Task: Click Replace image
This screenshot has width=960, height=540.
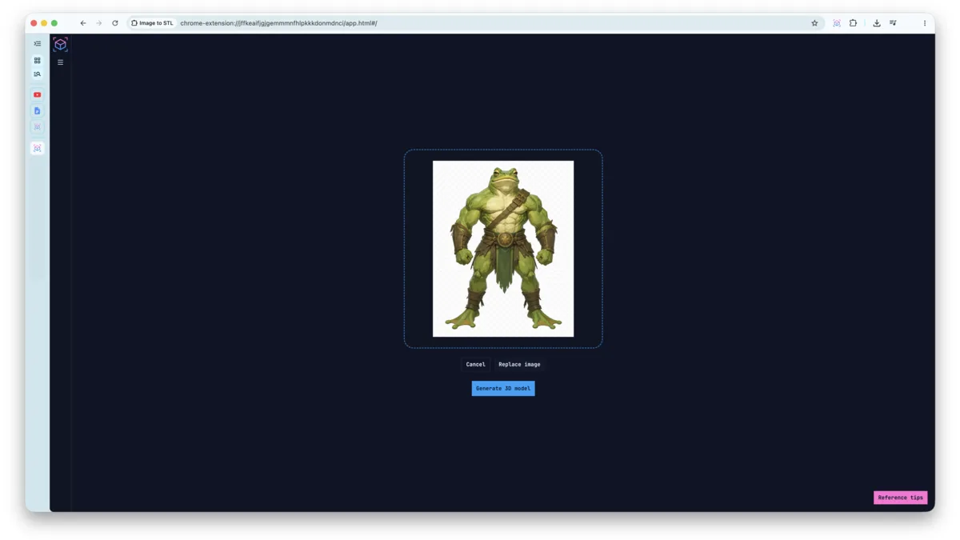Action: pyautogui.click(x=519, y=364)
